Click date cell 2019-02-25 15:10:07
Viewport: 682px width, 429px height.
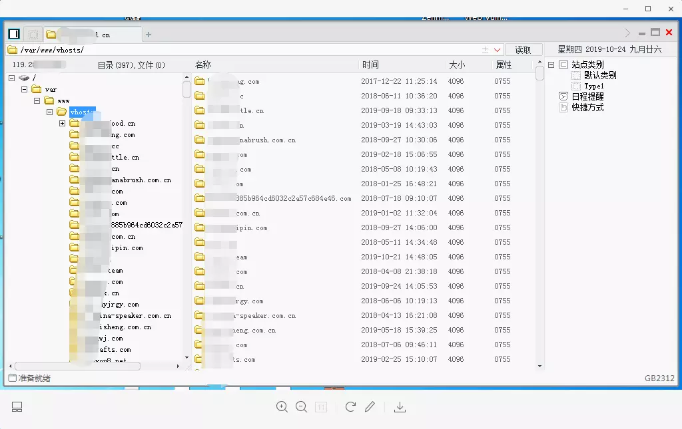399,359
